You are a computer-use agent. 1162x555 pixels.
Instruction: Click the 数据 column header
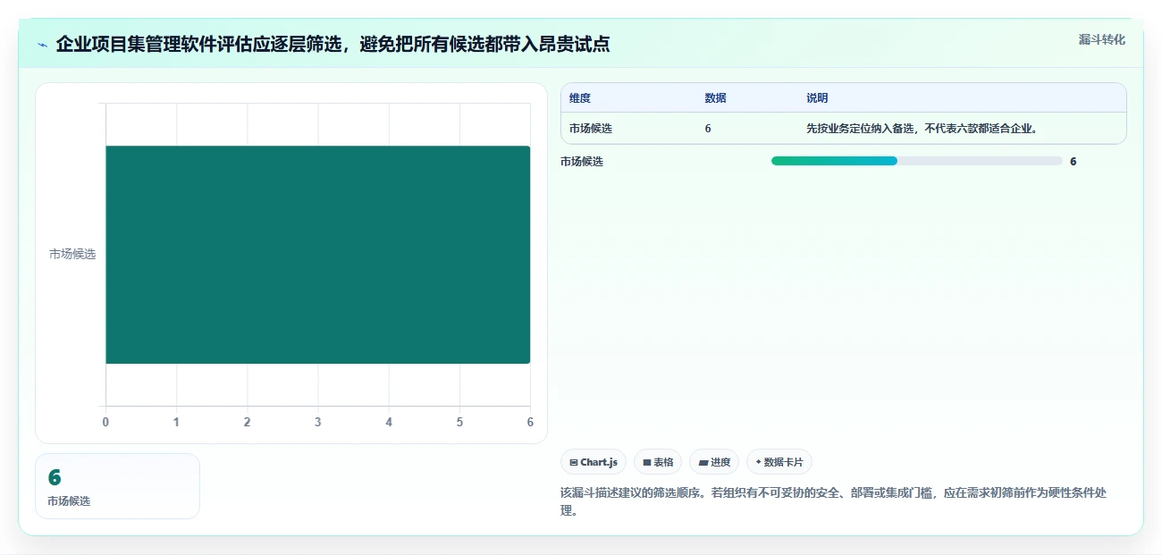point(715,98)
